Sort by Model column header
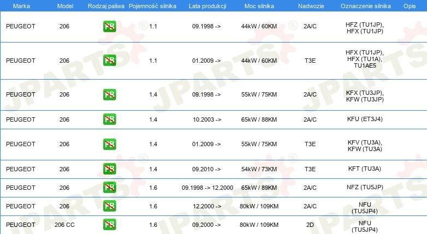The width and height of the screenshot is (427, 234). 65,6
